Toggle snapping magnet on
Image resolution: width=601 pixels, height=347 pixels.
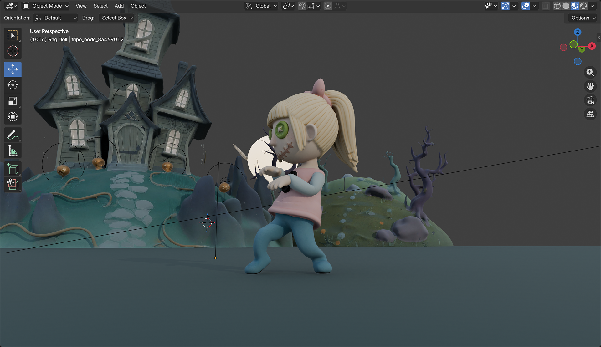(302, 6)
